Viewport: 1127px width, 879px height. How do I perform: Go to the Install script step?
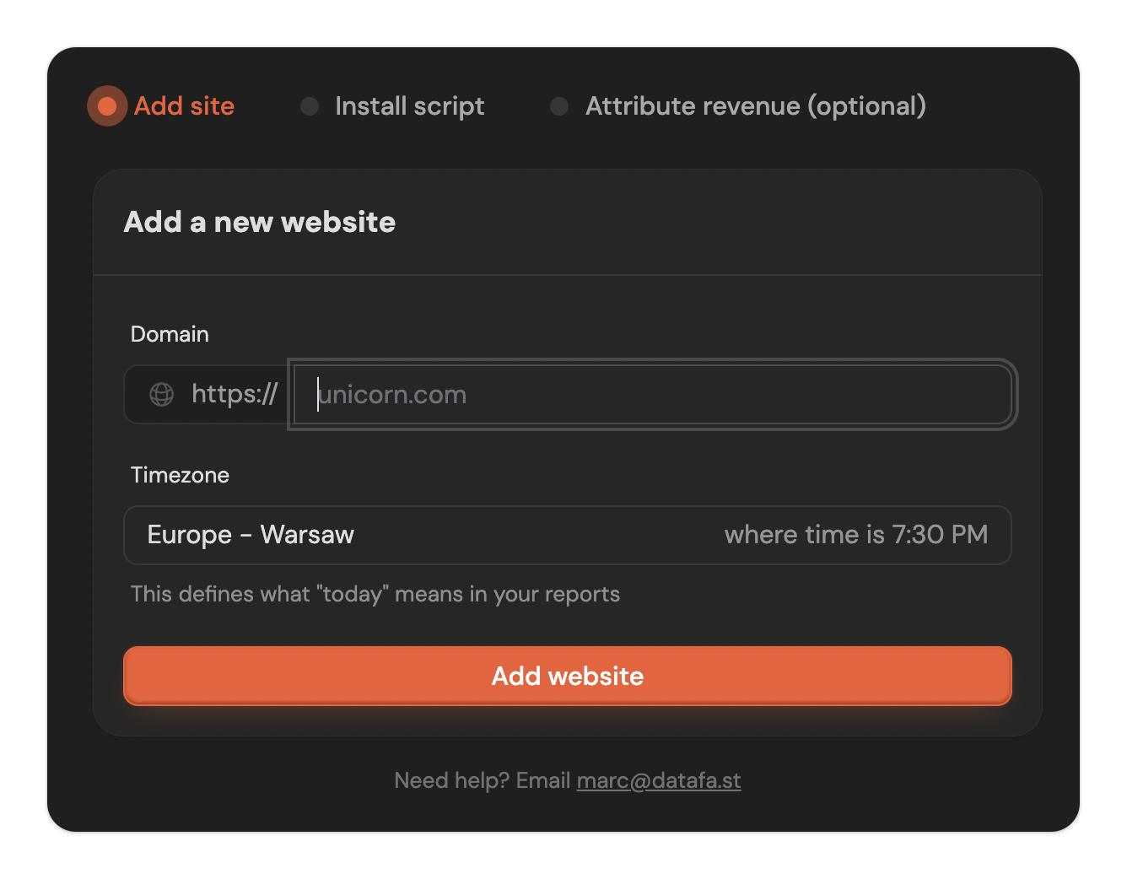click(x=410, y=106)
